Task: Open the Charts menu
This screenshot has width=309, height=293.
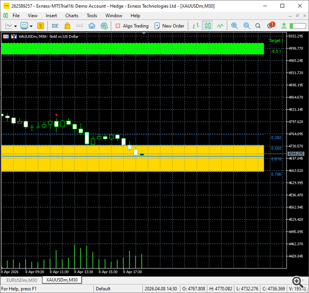Action: (72, 16)
